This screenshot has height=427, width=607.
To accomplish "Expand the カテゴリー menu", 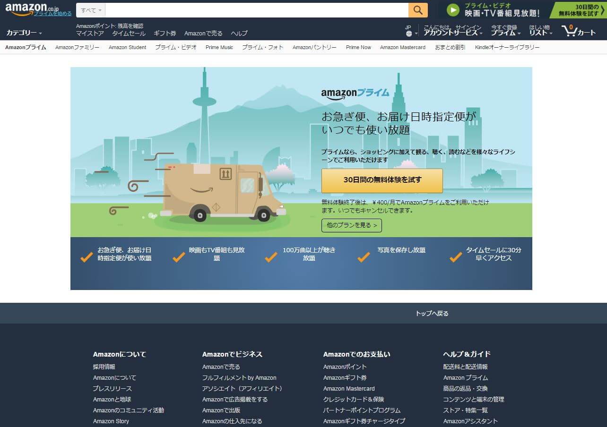I will (24, 33).
